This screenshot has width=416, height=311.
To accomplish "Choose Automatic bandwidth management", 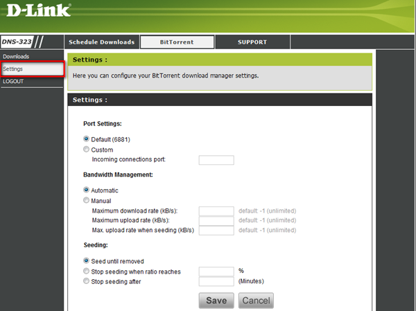I will [86, 190].
